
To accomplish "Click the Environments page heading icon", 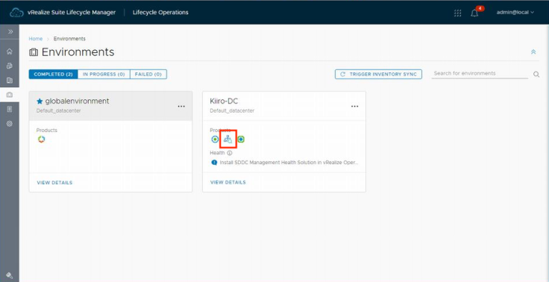I will (34, 52).
